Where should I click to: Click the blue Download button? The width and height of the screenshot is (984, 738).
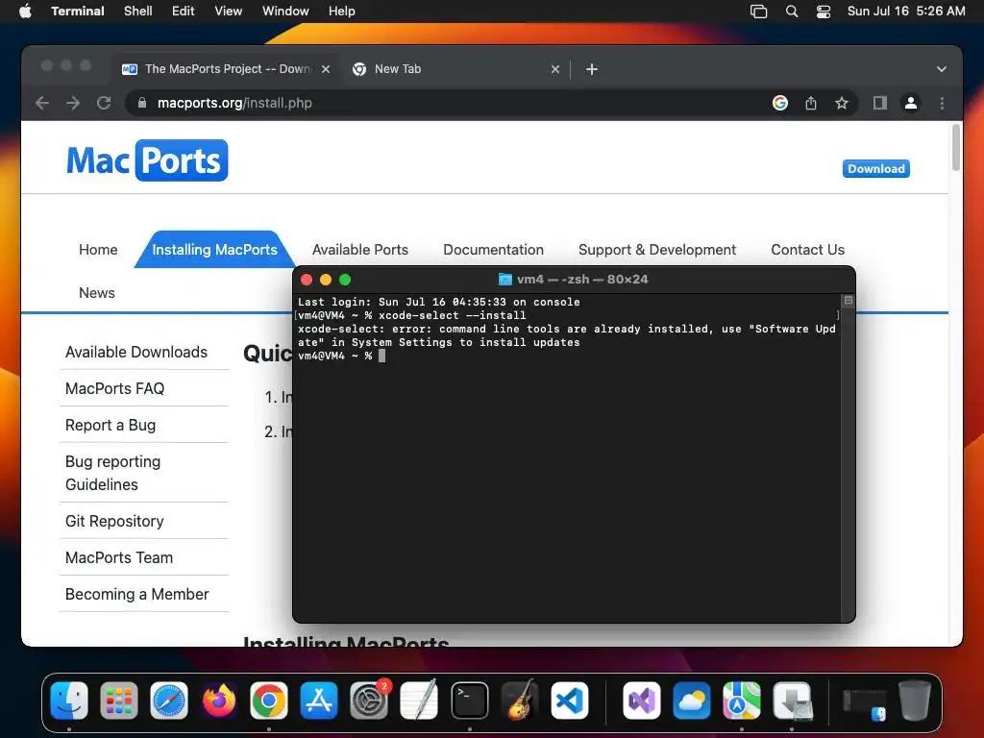click(x=876, y=169)
